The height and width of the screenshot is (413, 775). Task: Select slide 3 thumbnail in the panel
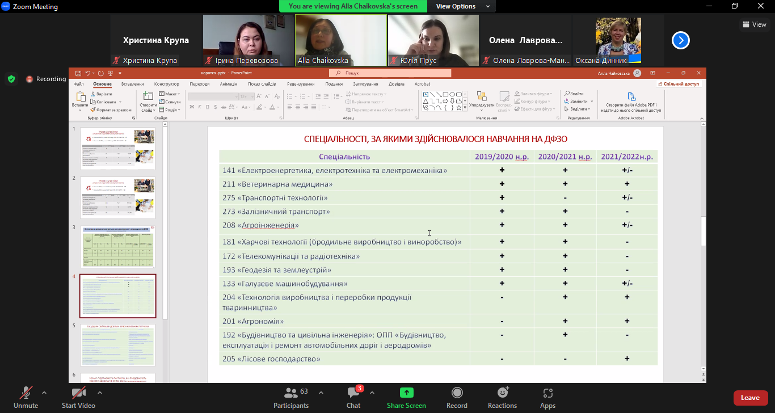(117, 247)
